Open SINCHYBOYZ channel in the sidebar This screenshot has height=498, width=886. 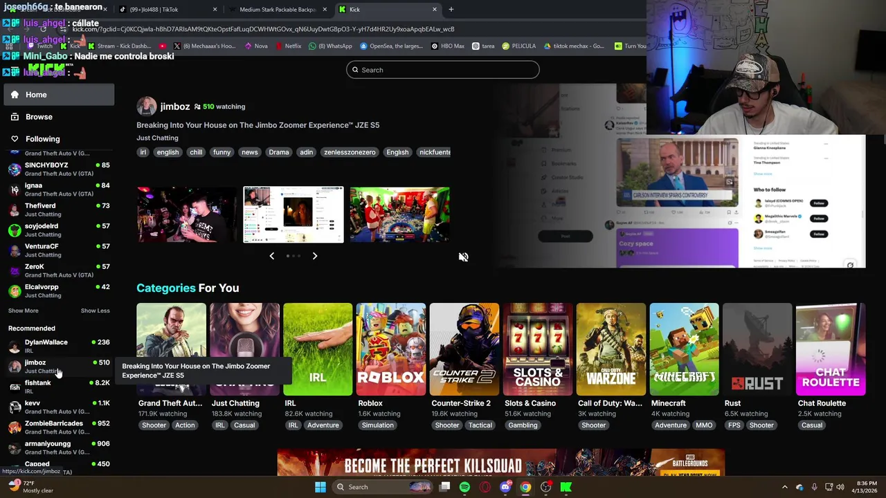click(x=59, y=169)
